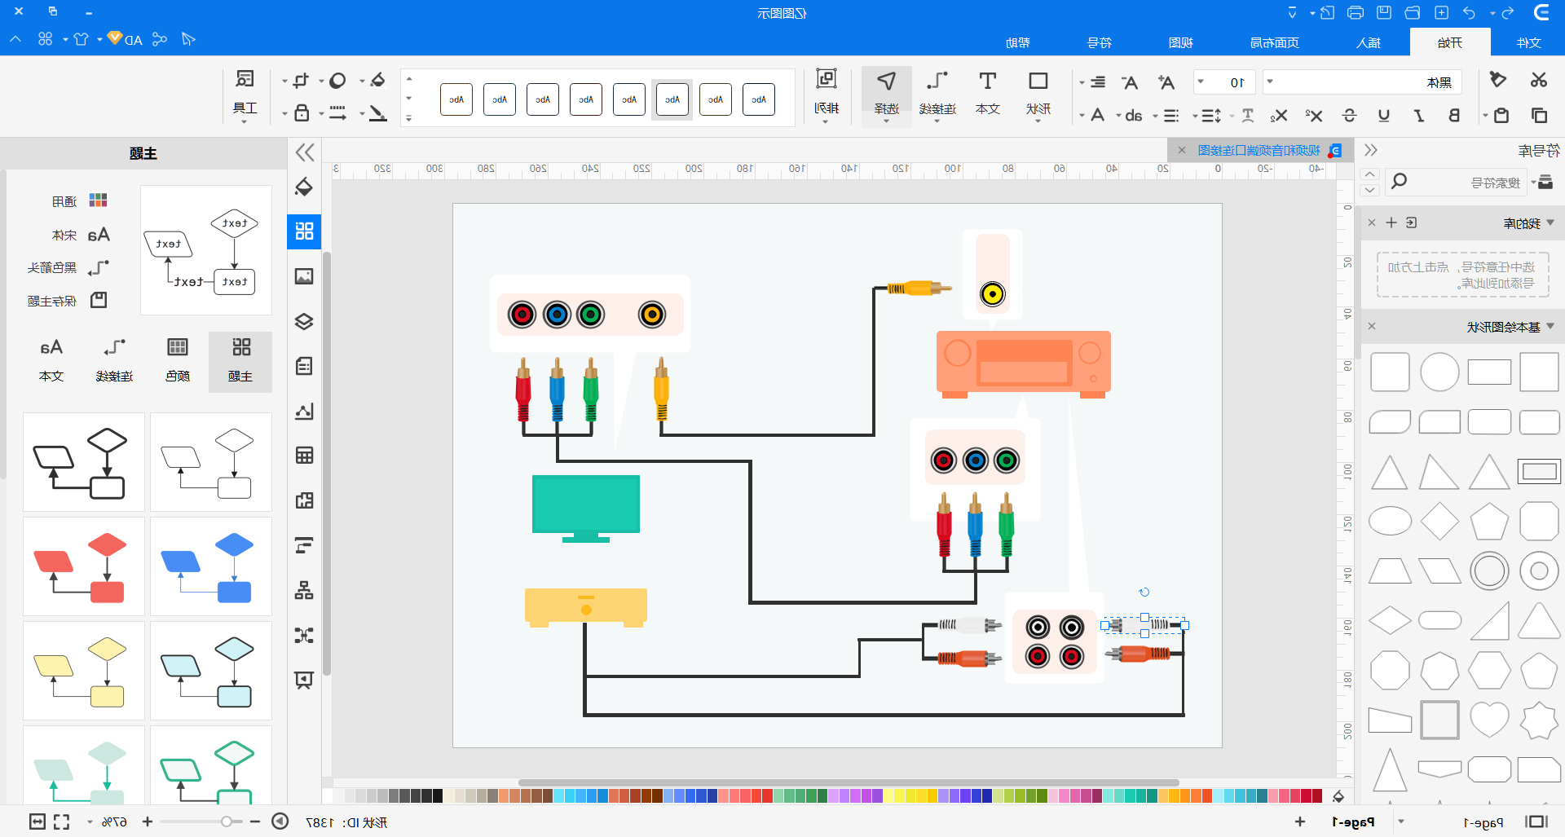
Task: Increase font size with the A+ icon
Action: point(1166,82)
